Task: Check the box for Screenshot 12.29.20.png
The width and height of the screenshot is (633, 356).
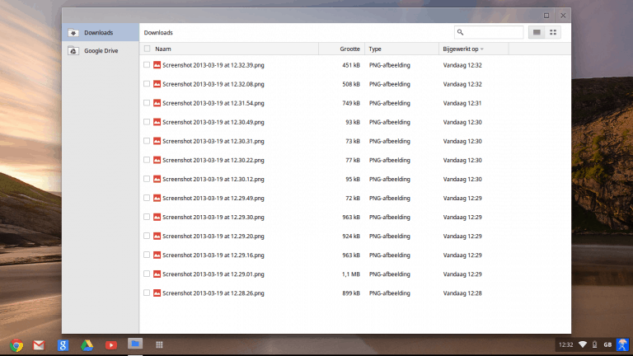Action: pyautogui.click(x=147, y=236)
